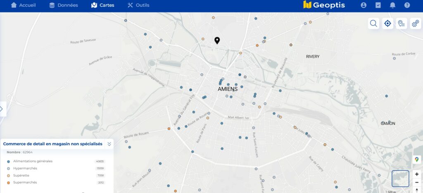This screenshot has width=423, height=193.
Task: Click the Chaussée Jules Ferry label
Action: tap(356, 164)
